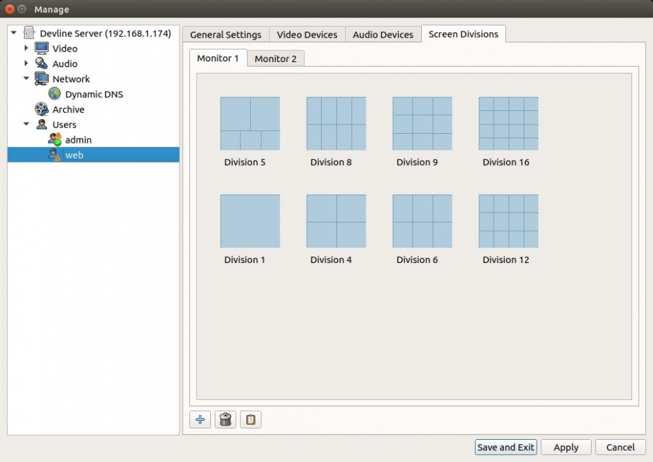This screenshot has width=653, height=462.
Task: Click the Network computers icon
Action: click(x=42, y=79)
